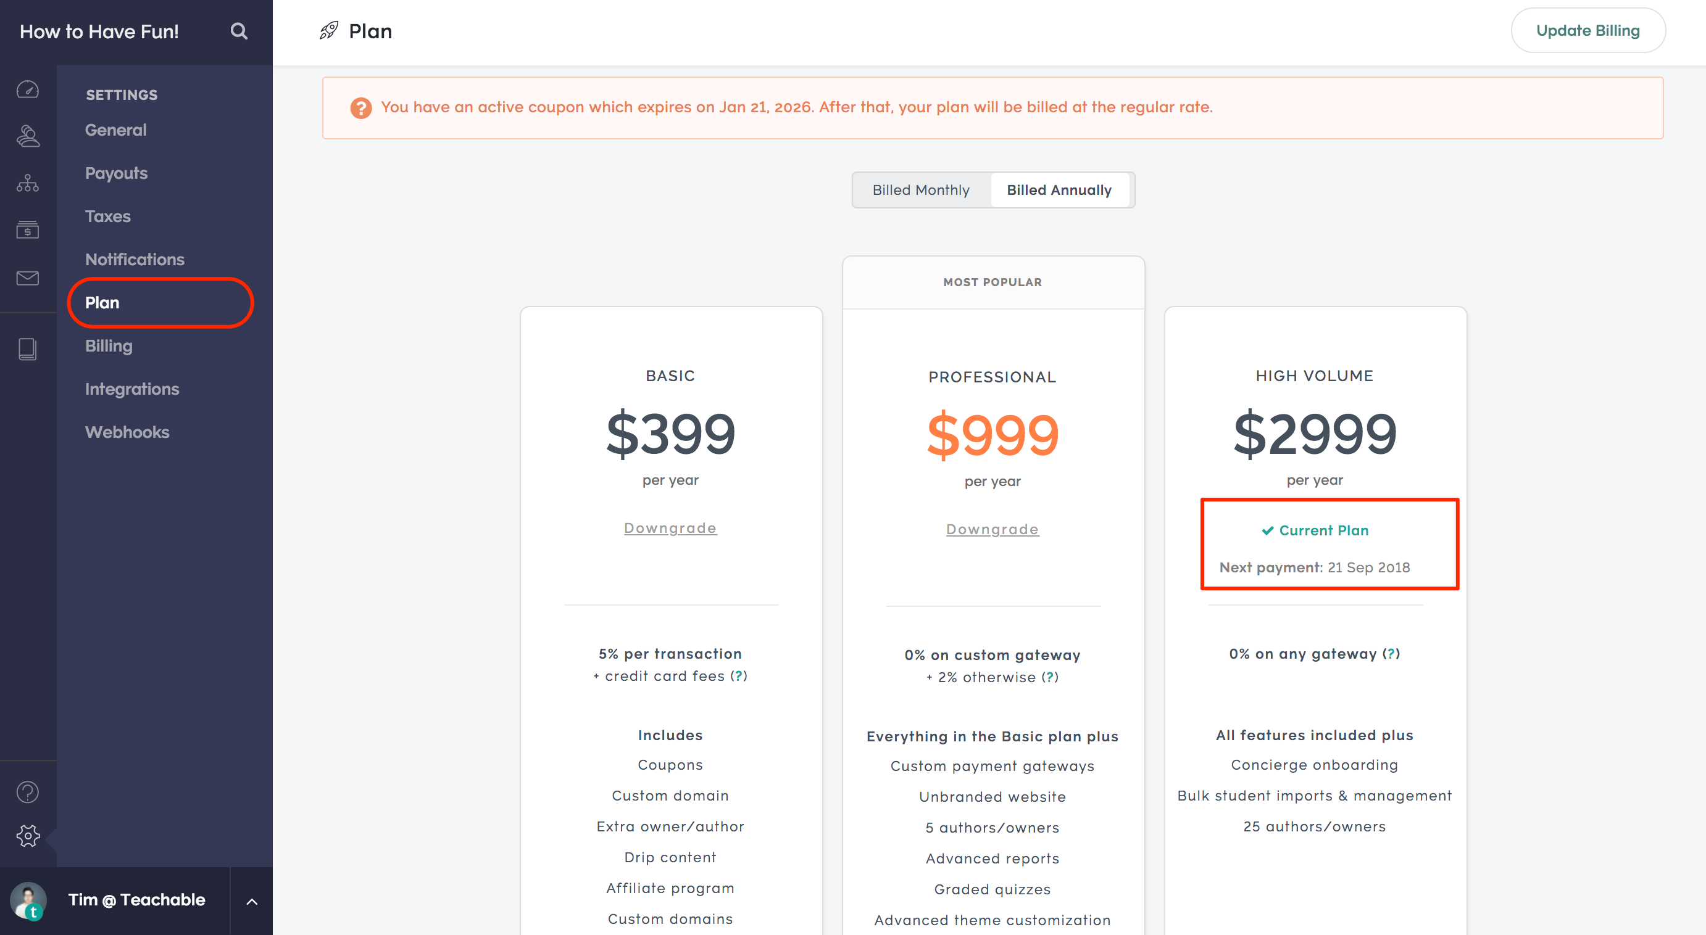This screenshot has height=935, width=1706.
Task: Open the Integrations settings page
Action: click(132, 389)
